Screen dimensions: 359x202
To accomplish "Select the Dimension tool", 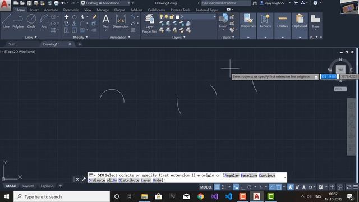I will (121, 21).
